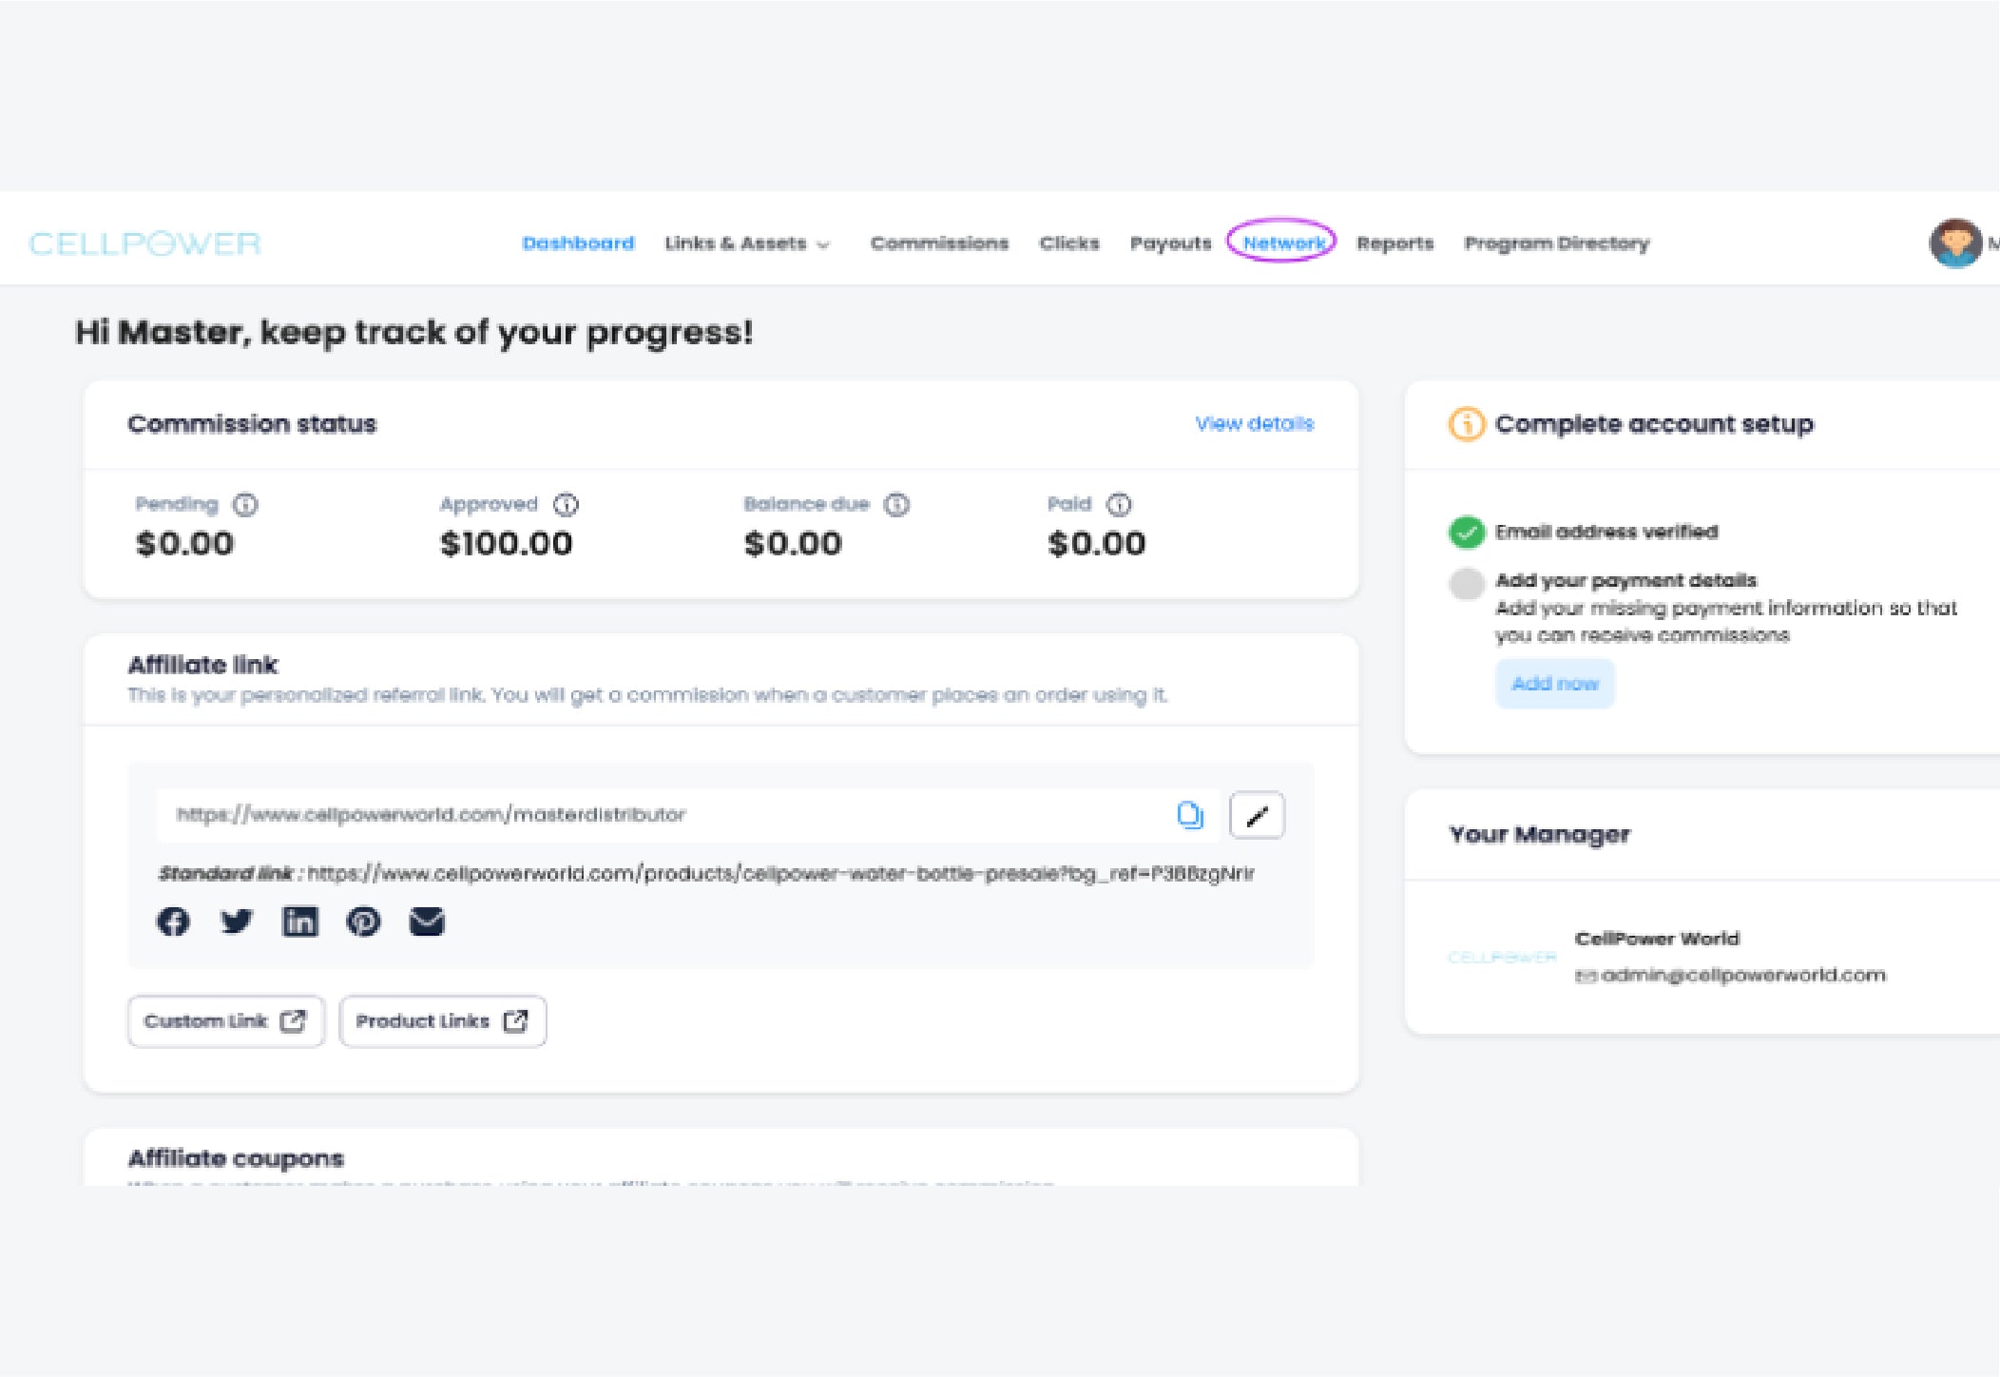
Task: Open the Network tab
Action: coord(1282,242)
